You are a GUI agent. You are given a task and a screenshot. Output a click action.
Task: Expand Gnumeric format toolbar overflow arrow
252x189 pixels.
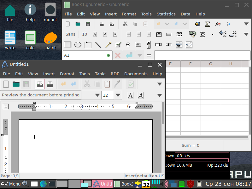tap(246, 34)
